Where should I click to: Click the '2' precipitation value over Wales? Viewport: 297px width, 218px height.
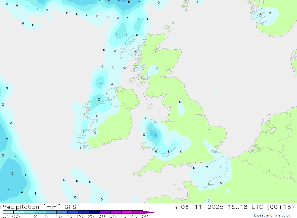[x=156, y=135]
